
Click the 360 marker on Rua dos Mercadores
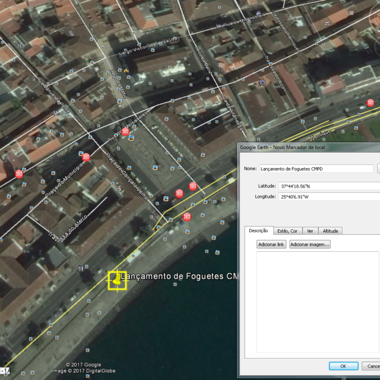tap(125, 131)
